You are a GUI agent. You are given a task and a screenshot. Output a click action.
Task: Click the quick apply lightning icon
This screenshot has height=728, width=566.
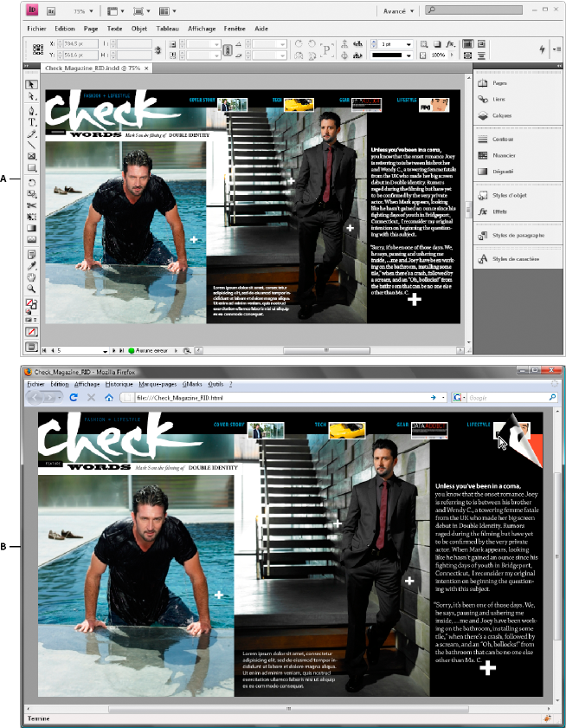pos(542,49)
